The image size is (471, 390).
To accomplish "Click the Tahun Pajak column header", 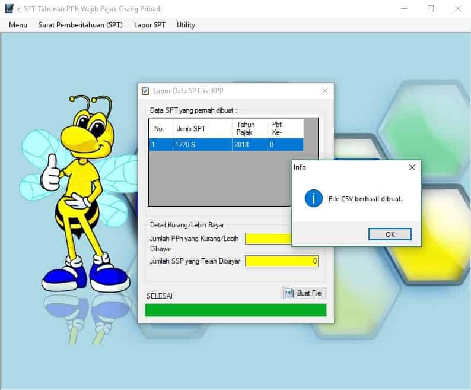I will point(250,129).
